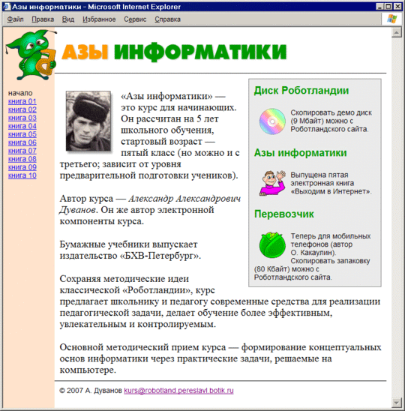The height and width of the screenshot is (411, 405).
Task: Open the Вид menu
Action: point(68,19)
